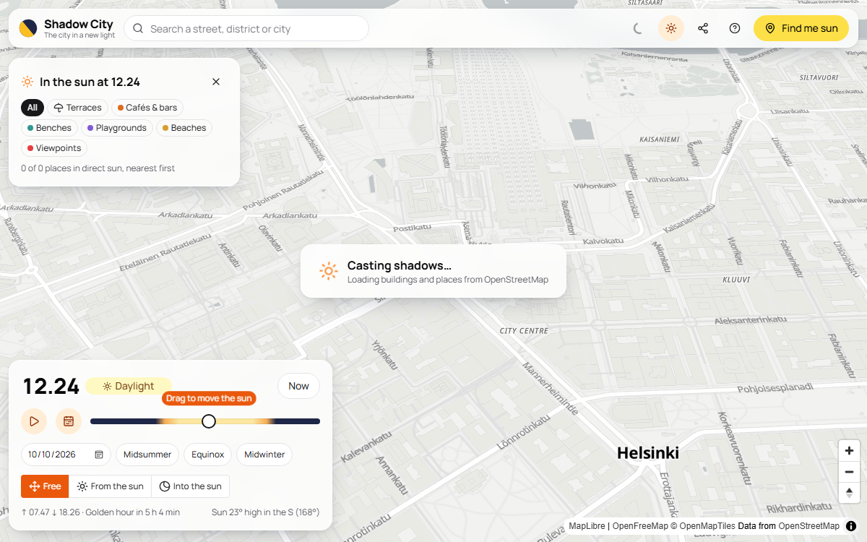
Task: Switch to night mode moon icon
Action: [637, 29]
